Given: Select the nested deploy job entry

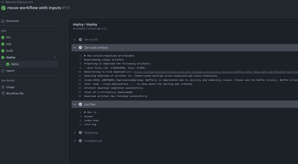Looking at the screenshot, I should click(15, 64).
